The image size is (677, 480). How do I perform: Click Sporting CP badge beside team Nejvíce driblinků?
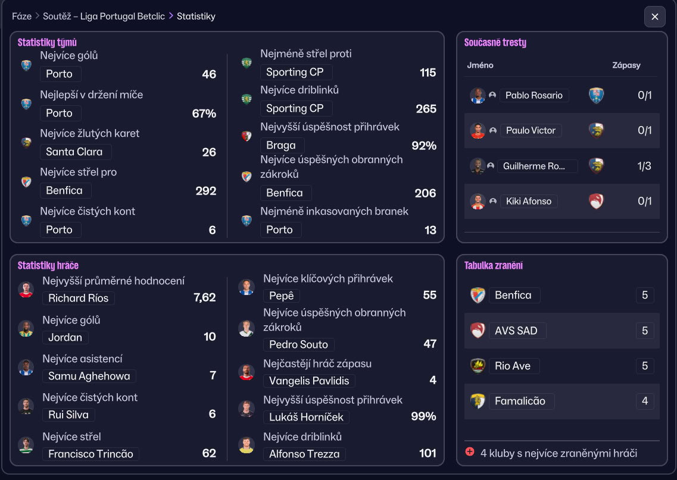(247, 99)
